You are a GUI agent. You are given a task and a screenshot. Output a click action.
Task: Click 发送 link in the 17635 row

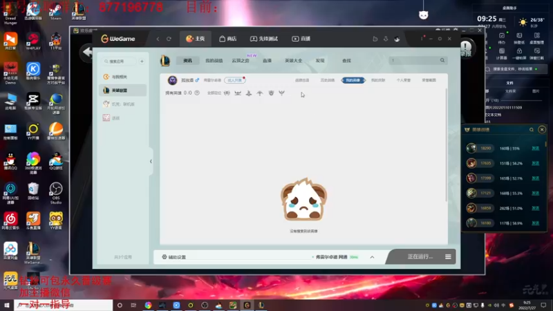535,163
